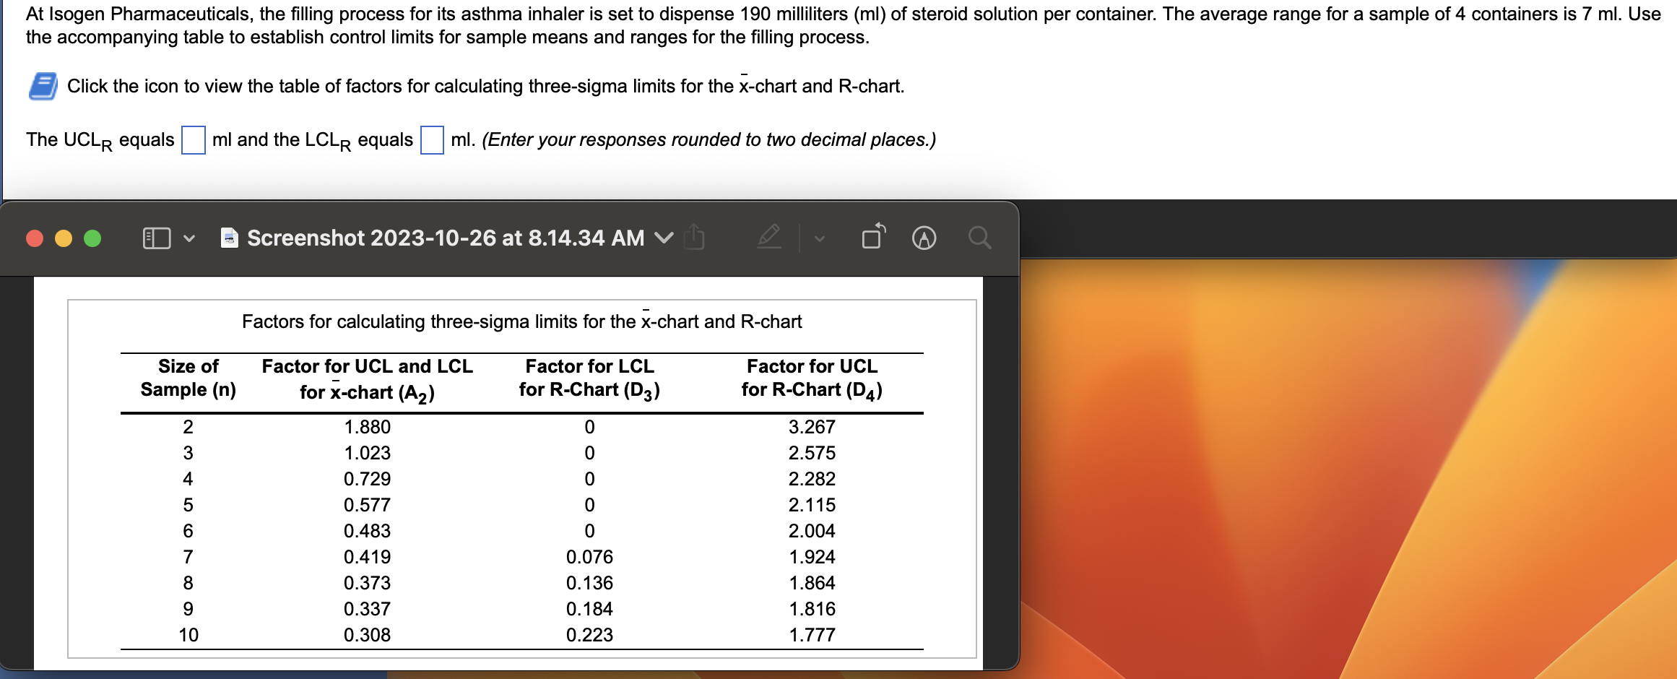Click the D4 value 2.115
Image resolution: width=1677 pixels, height=679 pixels.
[812, 505]
